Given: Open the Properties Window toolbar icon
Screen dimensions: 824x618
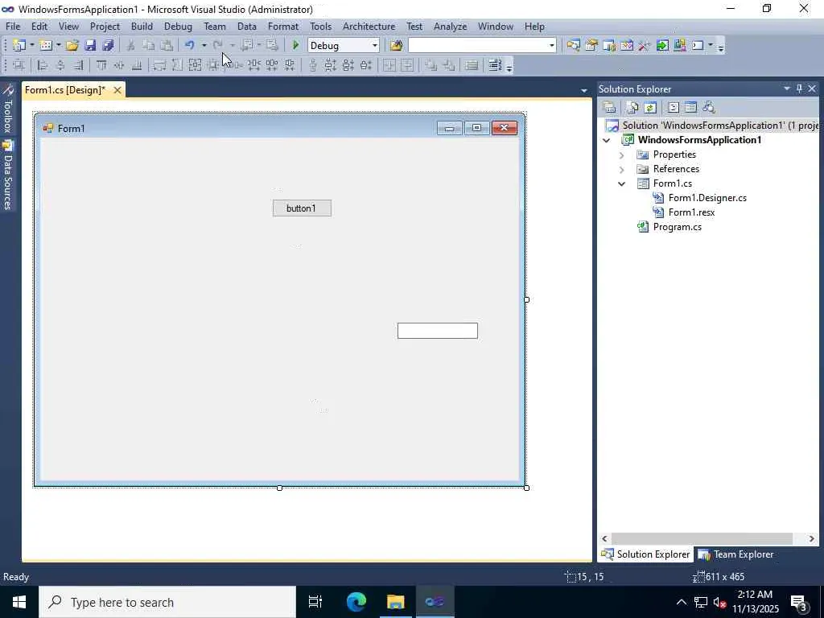Looking at the screenshot, I should coord(591,45).
